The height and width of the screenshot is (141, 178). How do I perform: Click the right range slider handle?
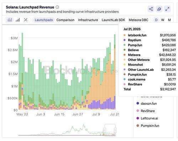[115, 130]
